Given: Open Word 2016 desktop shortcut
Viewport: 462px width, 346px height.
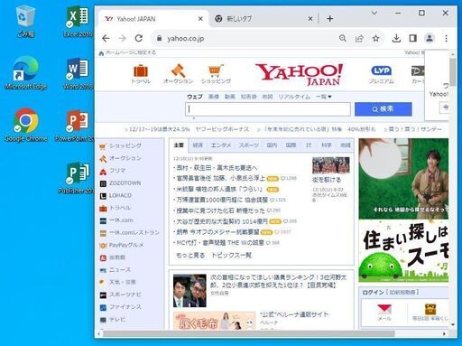Looking at the screenshot, I should click(x=78, y=73).
